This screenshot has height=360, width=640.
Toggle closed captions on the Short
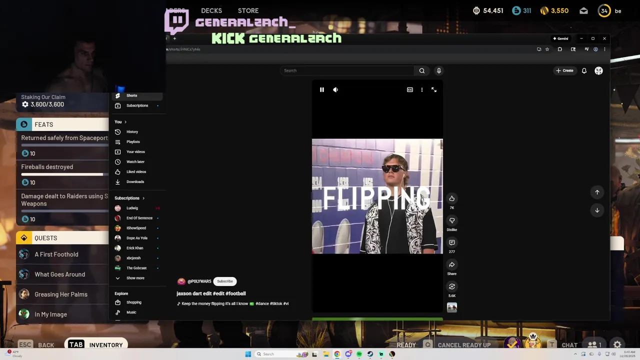(x=410, y=90)
